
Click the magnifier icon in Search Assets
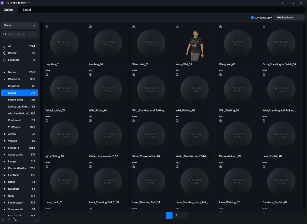coord(5,34)
